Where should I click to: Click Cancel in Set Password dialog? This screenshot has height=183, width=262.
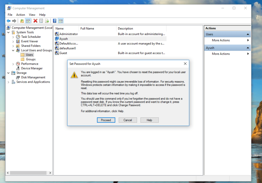128,120
